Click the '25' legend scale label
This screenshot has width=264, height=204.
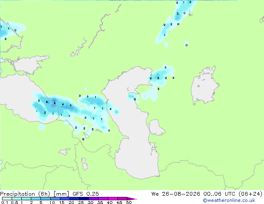click(x=81, y=202)
